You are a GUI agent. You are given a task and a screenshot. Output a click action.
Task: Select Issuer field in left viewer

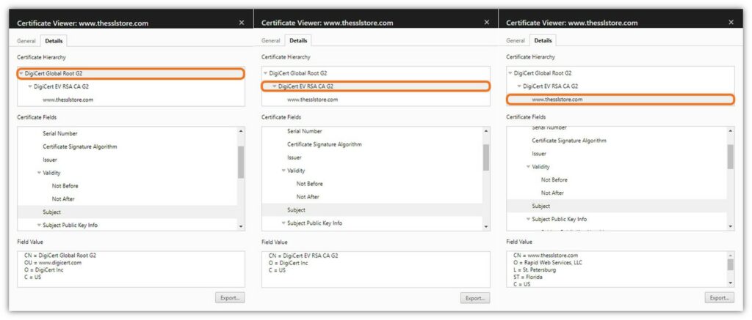click(50, 160)
